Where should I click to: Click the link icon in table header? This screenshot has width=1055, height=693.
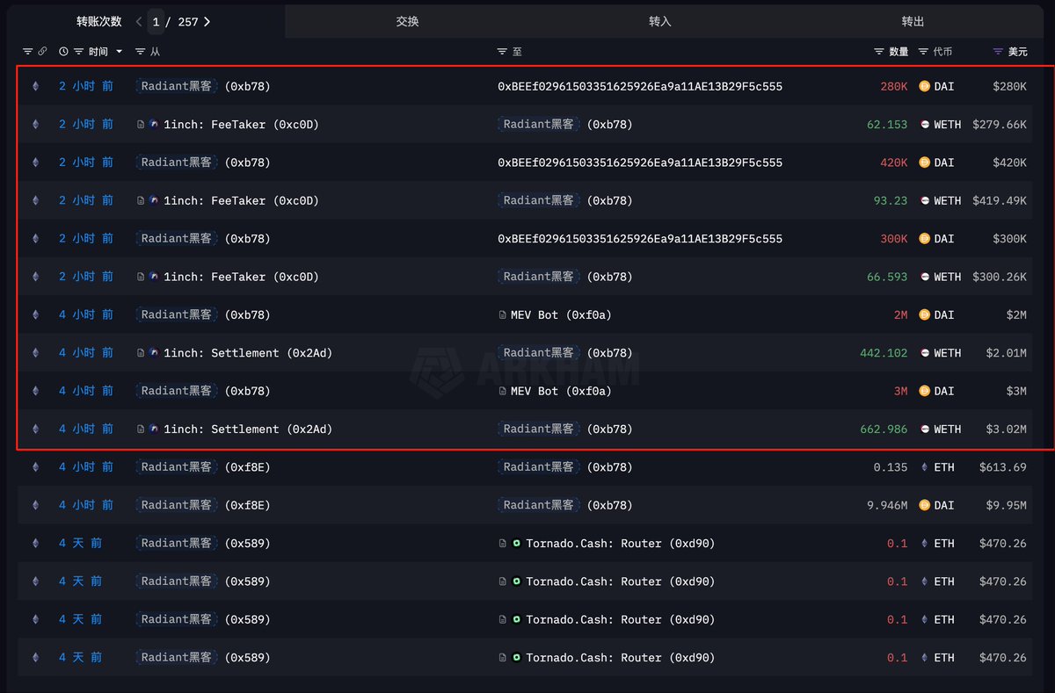tap(42, 52)
